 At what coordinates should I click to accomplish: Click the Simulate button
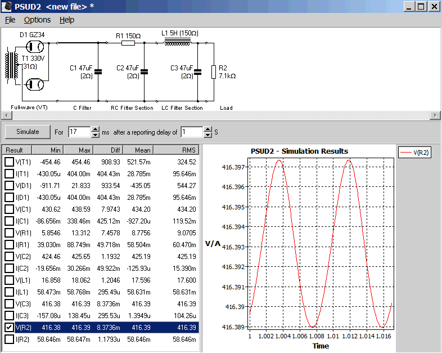tap(28, 132)
